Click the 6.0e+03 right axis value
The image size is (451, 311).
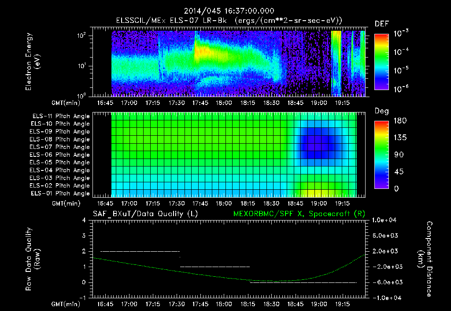click(385, 236)
